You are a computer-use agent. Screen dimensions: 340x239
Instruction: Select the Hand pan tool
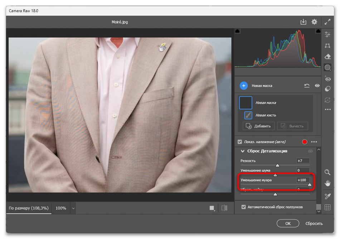327,183
